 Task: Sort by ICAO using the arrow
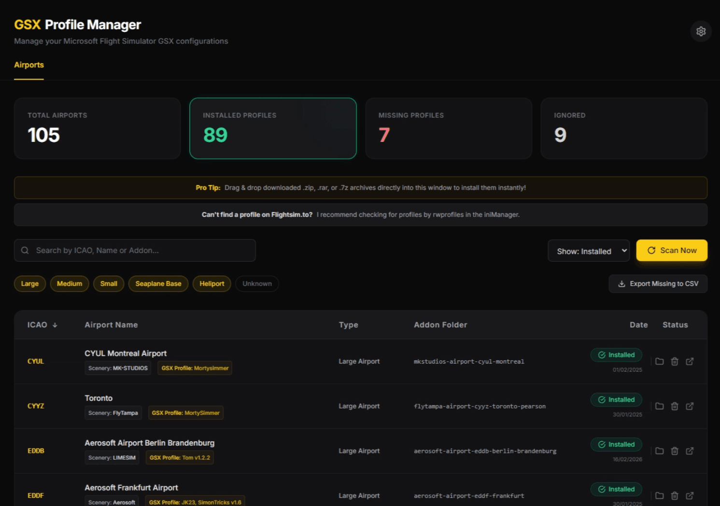[x=55, y=324]
